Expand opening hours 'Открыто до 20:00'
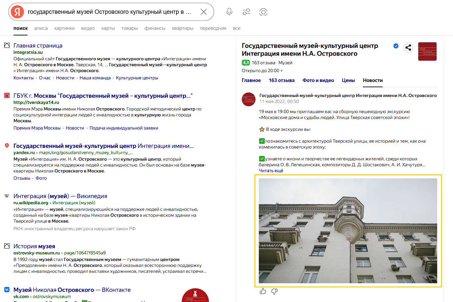453x302 pixels. [x=262, y=70]
